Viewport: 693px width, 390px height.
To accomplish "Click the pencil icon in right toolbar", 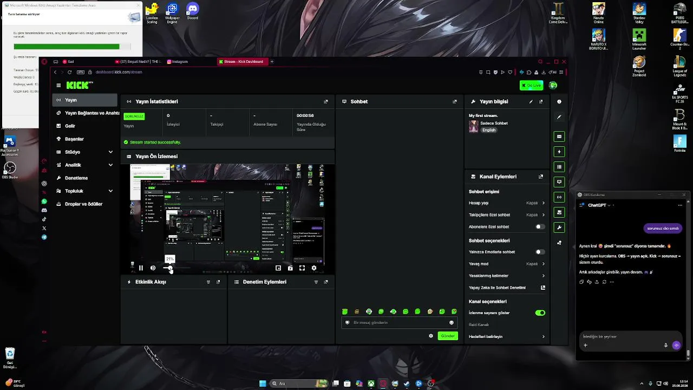I will coord(559,116).
